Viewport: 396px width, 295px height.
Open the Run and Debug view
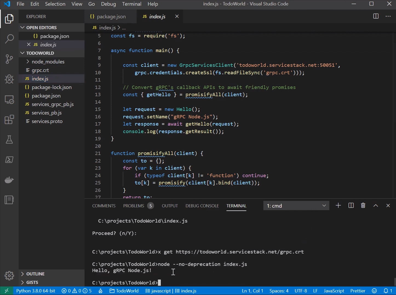pyautogui.click(x=9, y=79)
